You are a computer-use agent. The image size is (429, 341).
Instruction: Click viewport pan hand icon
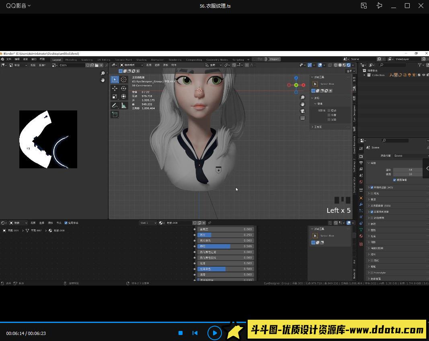pyautogui.click(x=302, y=104)
